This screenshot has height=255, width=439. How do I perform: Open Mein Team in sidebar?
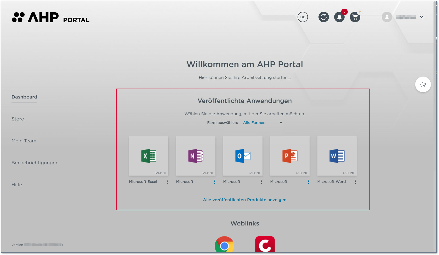coord(24,141)
